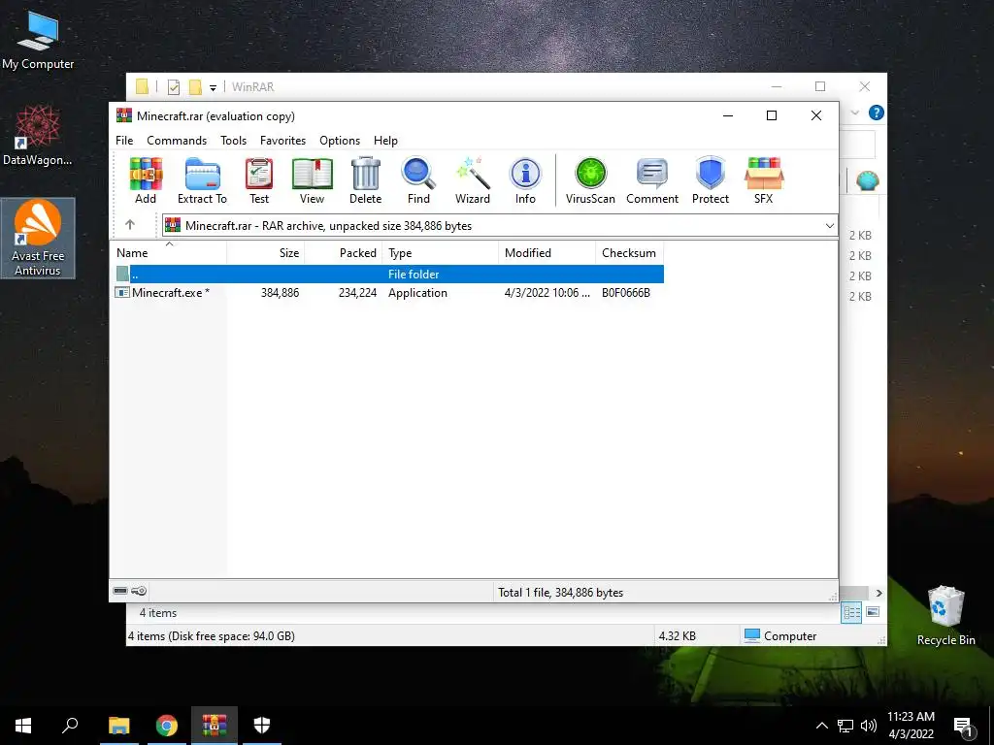The height and width of the screenshot is (745, 994).
Task: Open the Commands menu
Action: click(177, 141)
